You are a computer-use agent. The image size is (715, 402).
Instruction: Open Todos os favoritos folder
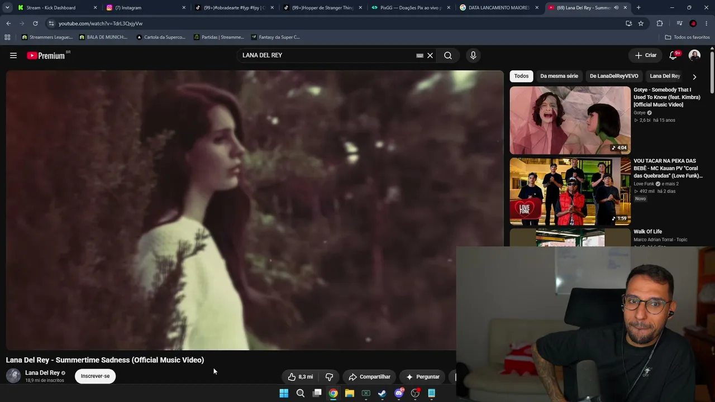(687, 37)
